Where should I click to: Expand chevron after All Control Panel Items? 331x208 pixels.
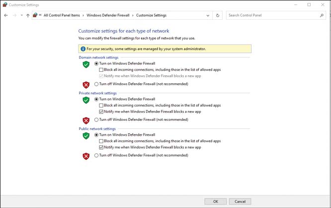click(x=83, y=15)
